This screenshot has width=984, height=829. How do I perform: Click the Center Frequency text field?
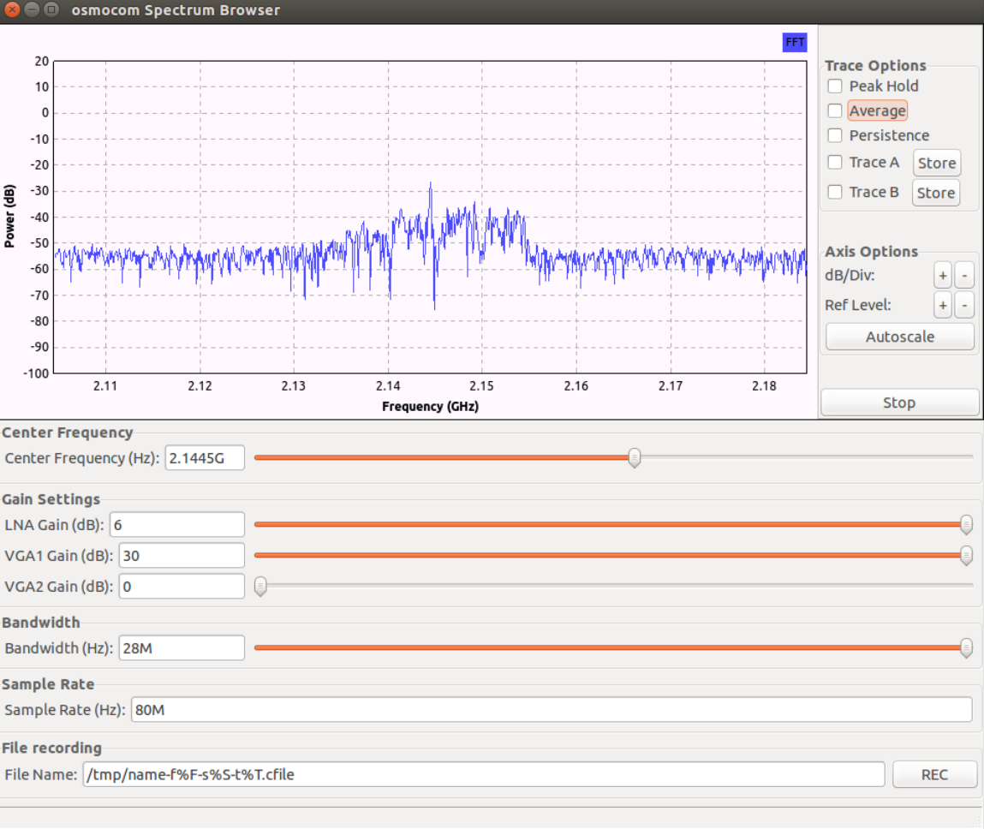(205, 457)
